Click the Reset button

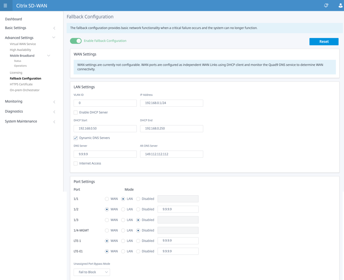pos(324,41)
